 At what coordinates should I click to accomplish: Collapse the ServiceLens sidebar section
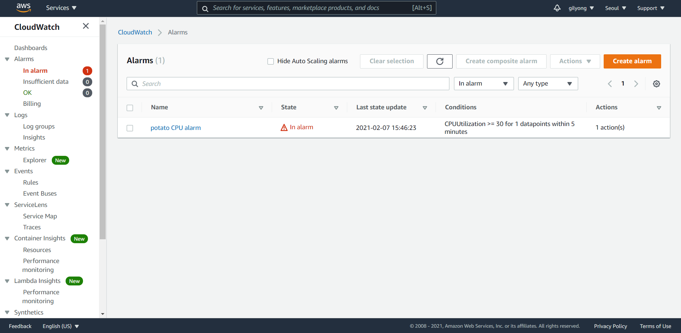7,205
